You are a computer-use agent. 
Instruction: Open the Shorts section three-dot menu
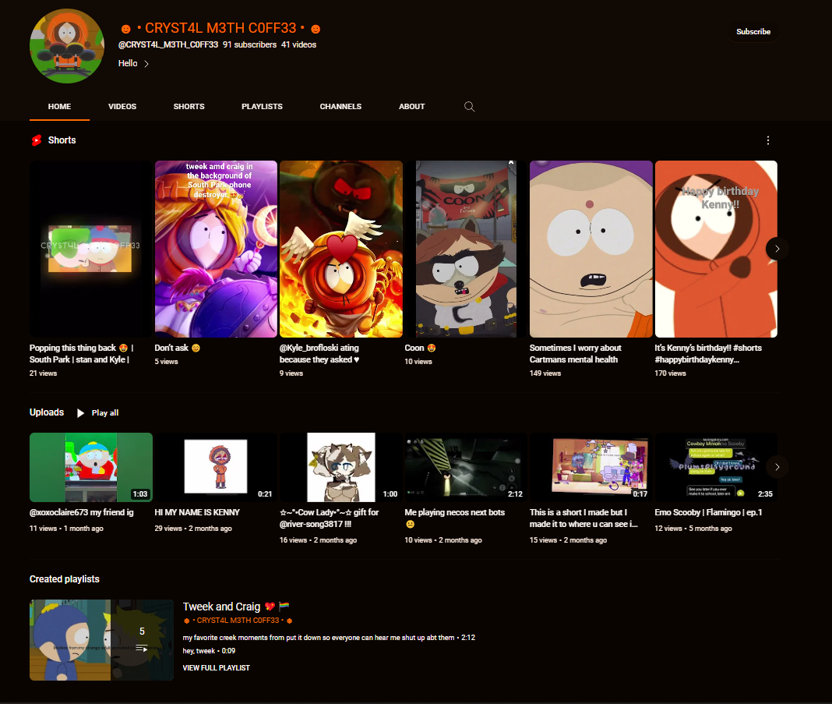point(768,140)
